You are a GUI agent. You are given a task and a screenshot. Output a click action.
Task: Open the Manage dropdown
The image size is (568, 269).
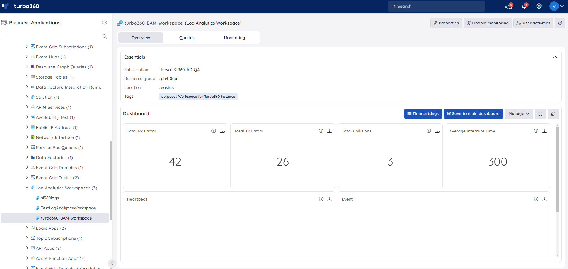(x=519, y=114)
